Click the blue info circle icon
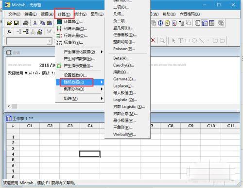The height and width of the screenshot is (188, 243). click(x=160, y=23)
